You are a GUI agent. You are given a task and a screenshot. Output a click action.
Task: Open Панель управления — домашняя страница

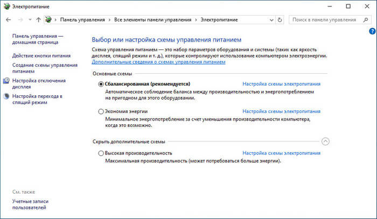click(38, 39)
